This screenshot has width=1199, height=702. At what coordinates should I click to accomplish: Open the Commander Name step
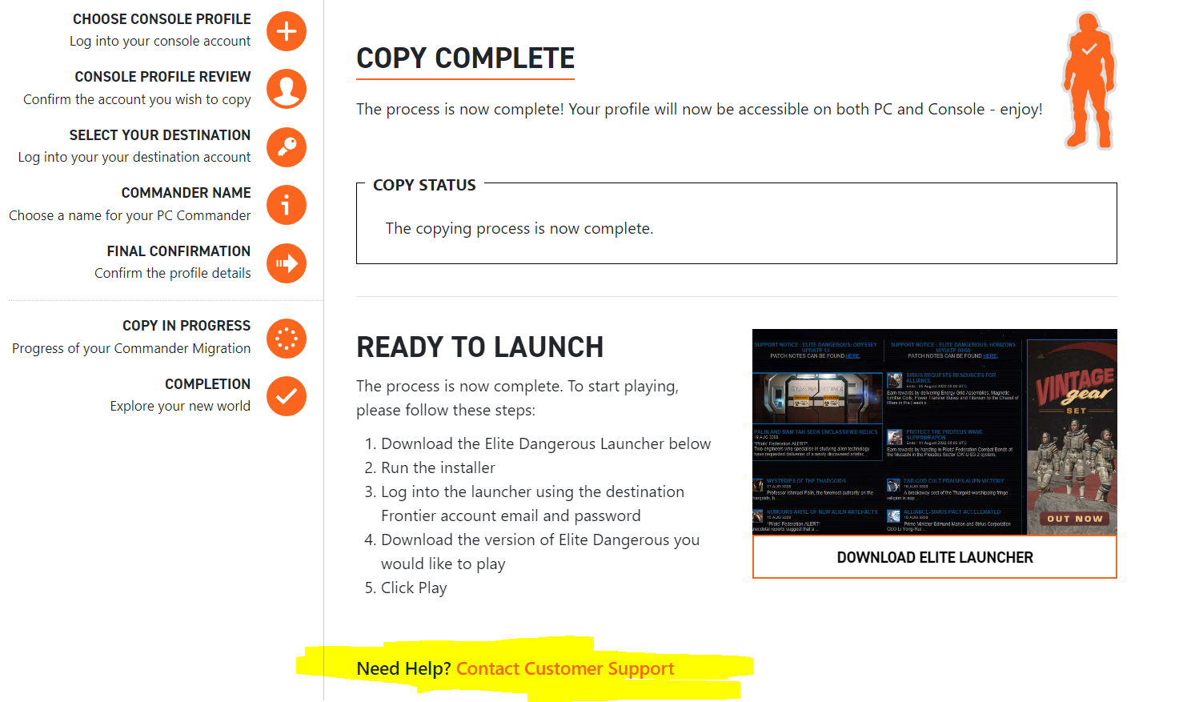(x=186, y=193)
